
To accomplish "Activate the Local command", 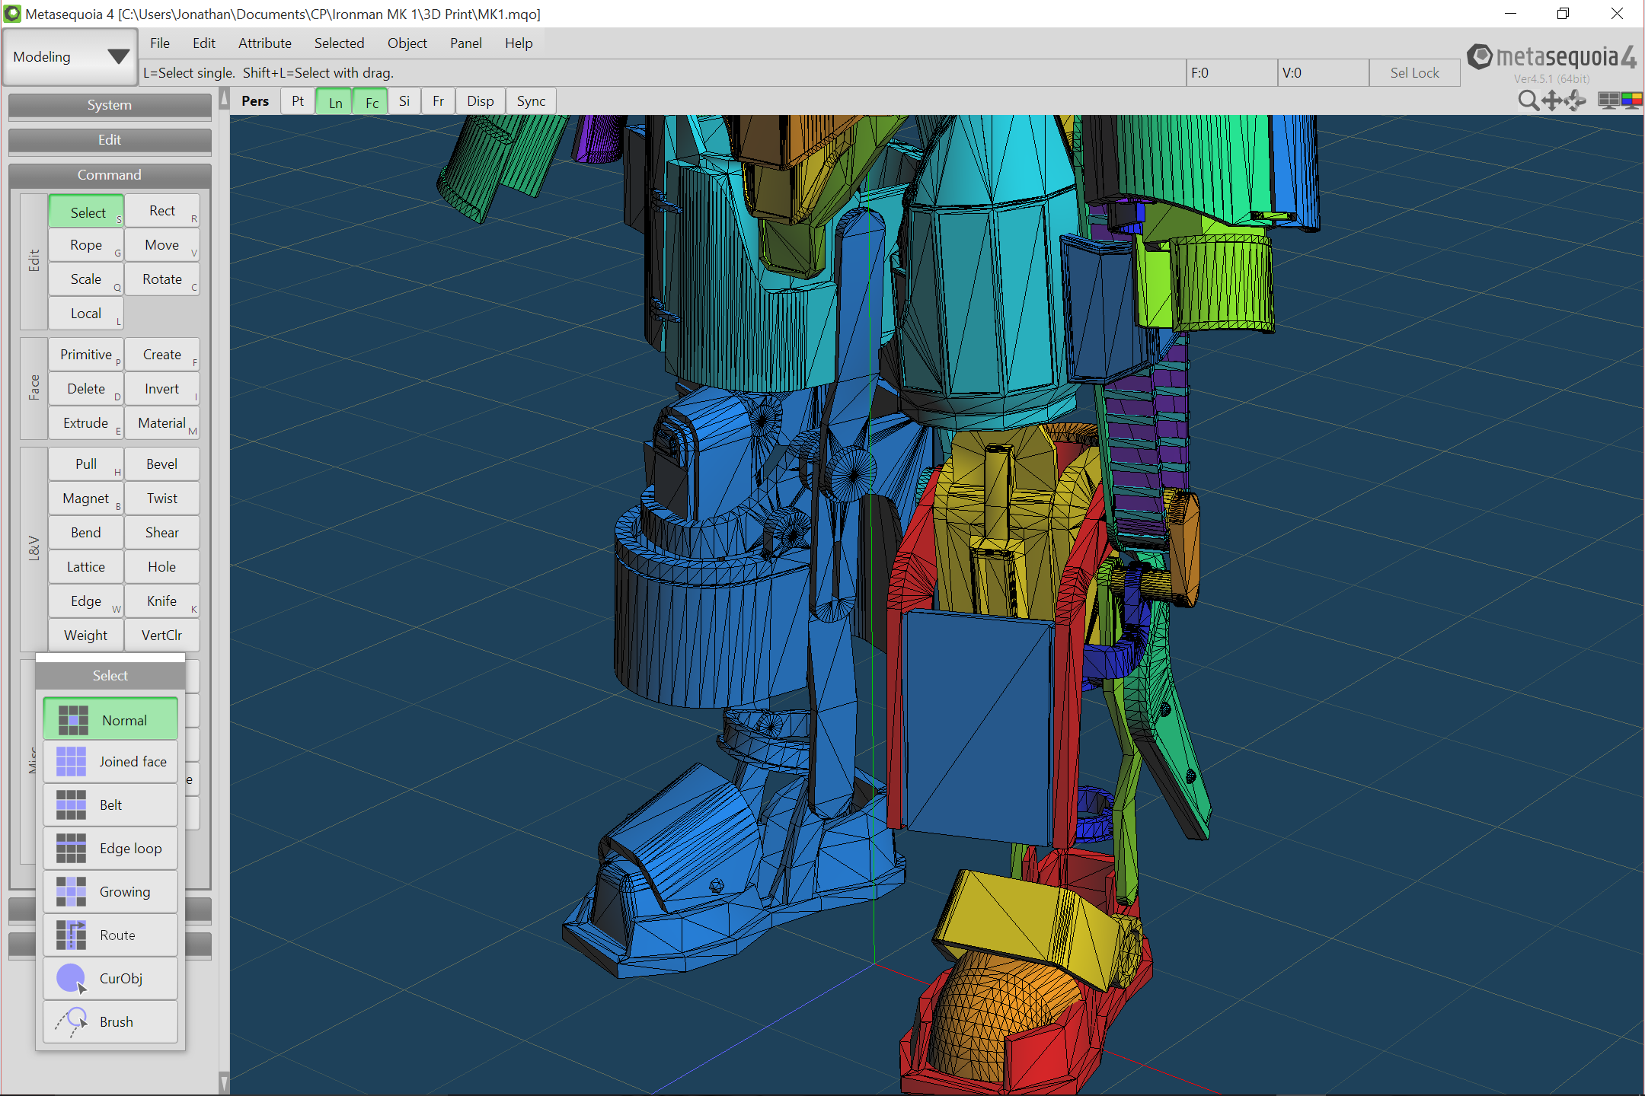I will [x=86, y=314].
